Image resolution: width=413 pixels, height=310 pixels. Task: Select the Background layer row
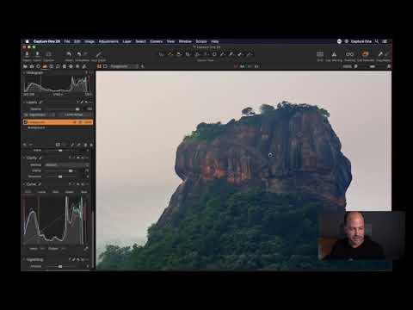58,127
